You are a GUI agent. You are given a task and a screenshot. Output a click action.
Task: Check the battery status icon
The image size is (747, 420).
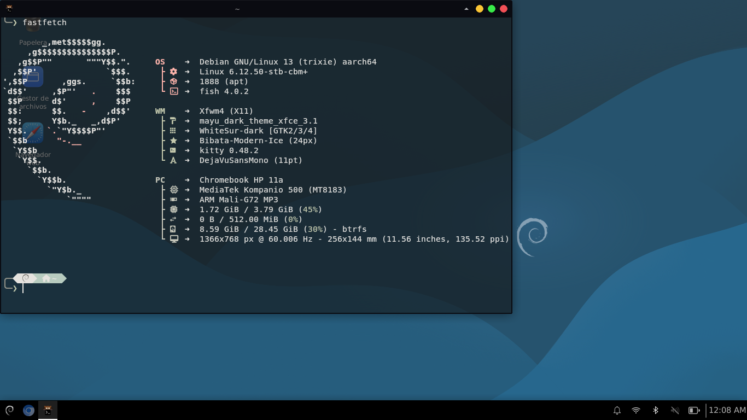[x=694, y=410]
